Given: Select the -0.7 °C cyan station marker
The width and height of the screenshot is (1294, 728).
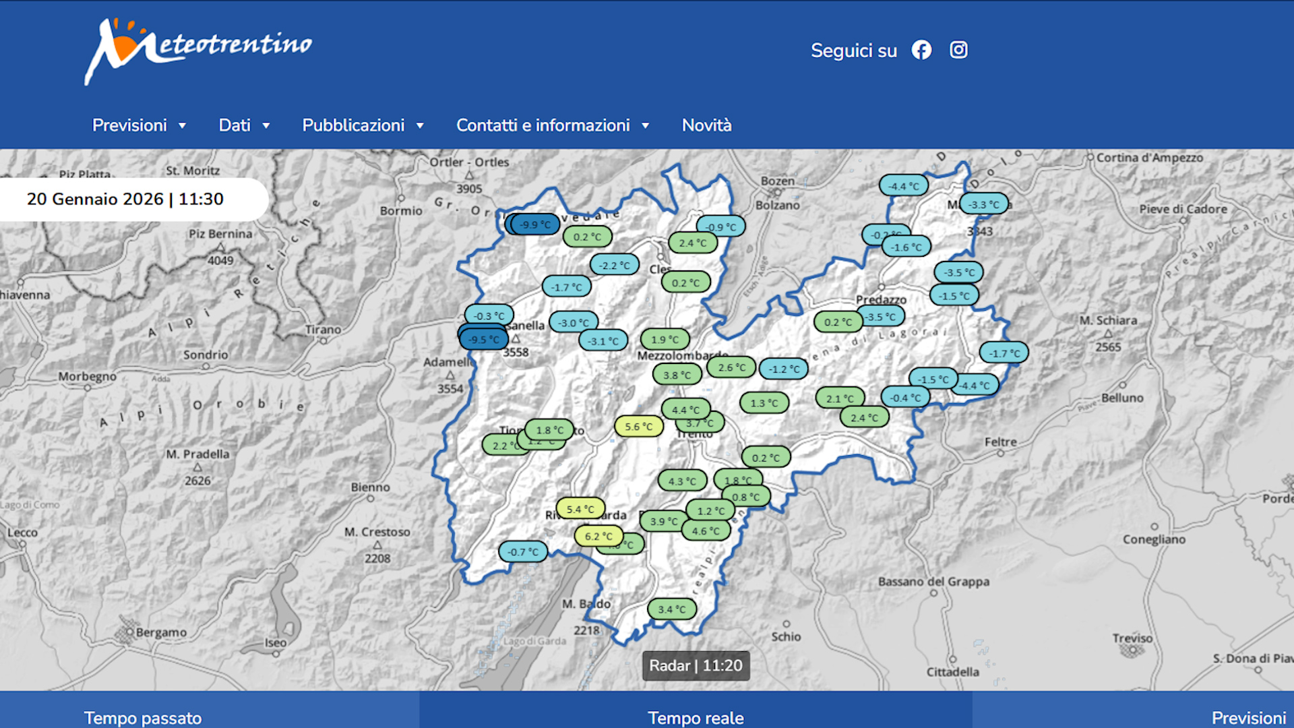Looking at the screenshot, I should pyautogui.click(x=523, y=552).
